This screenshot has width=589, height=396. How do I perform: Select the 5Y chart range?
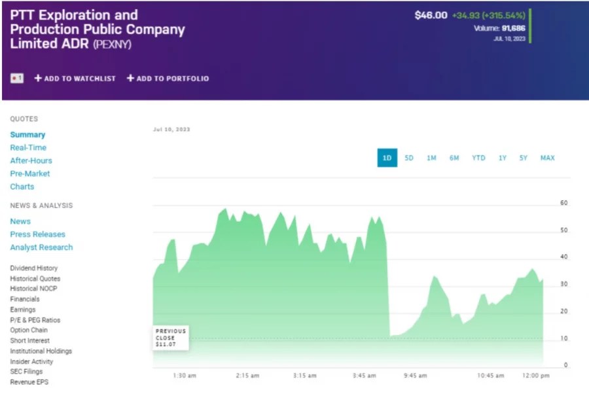[x=523, y=158]
